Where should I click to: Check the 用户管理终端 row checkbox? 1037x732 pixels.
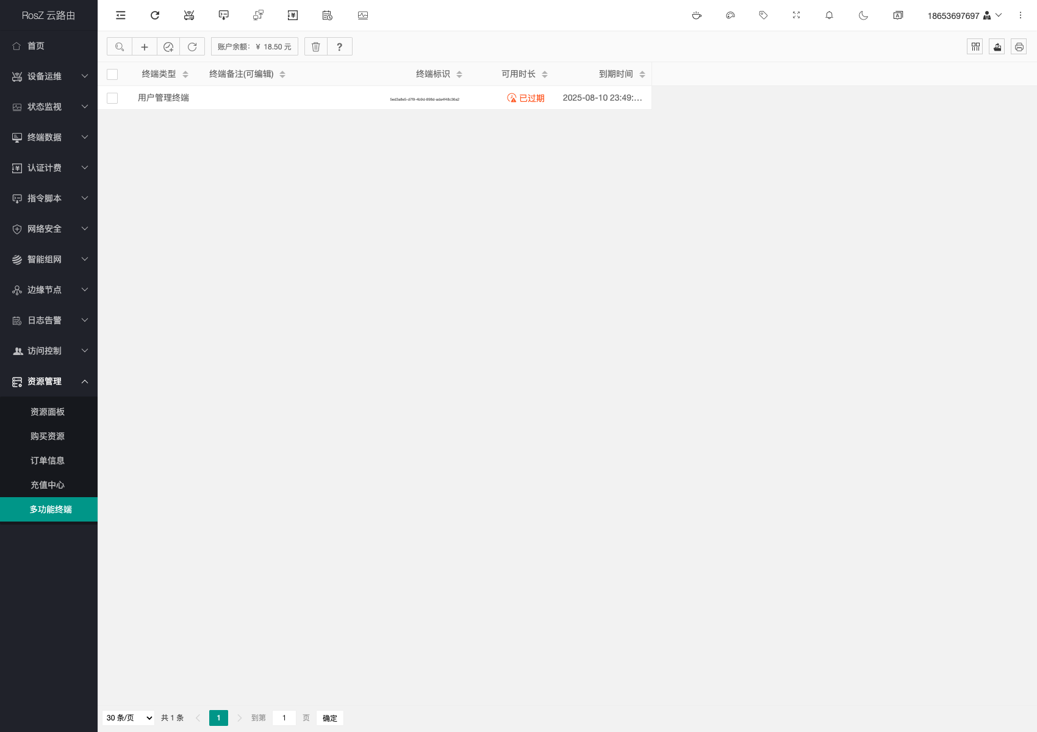(112, 98)
